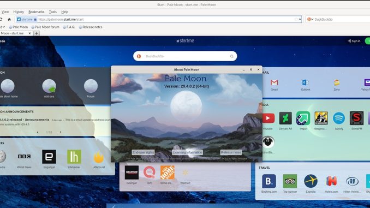Click the startme logo in header
370x208 pixels.
(x=185, y=40)
